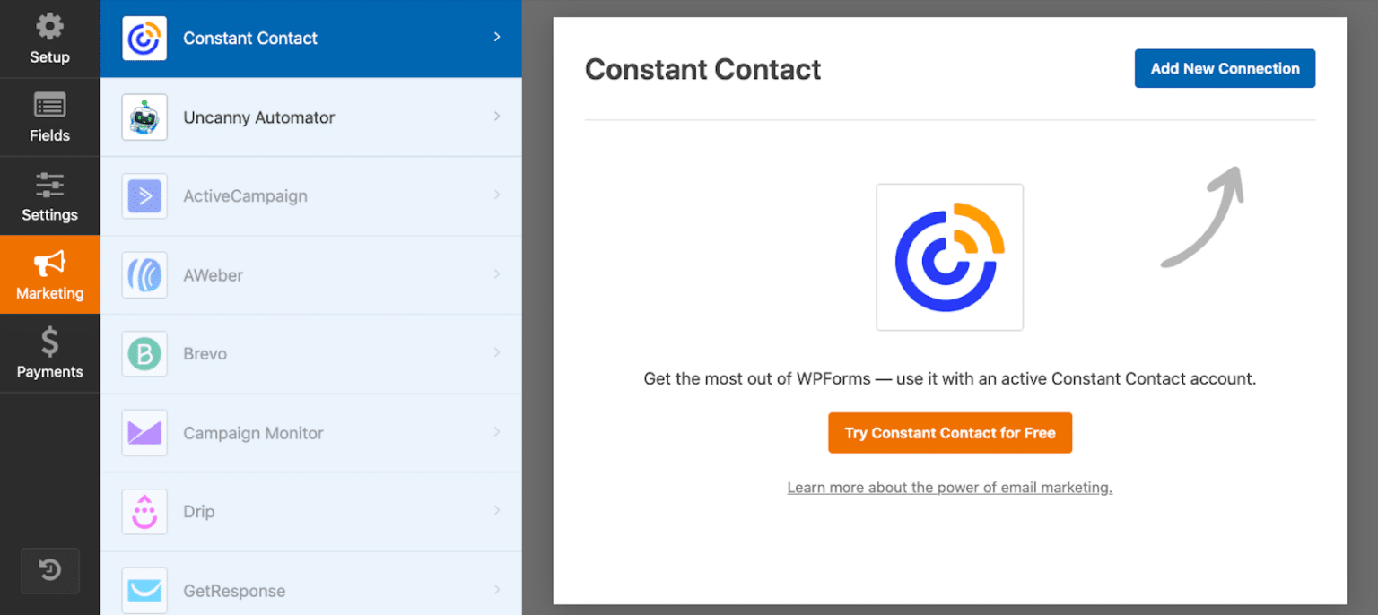
Task: Expand the Constant Contact chevron arrow
Action: 497,38
